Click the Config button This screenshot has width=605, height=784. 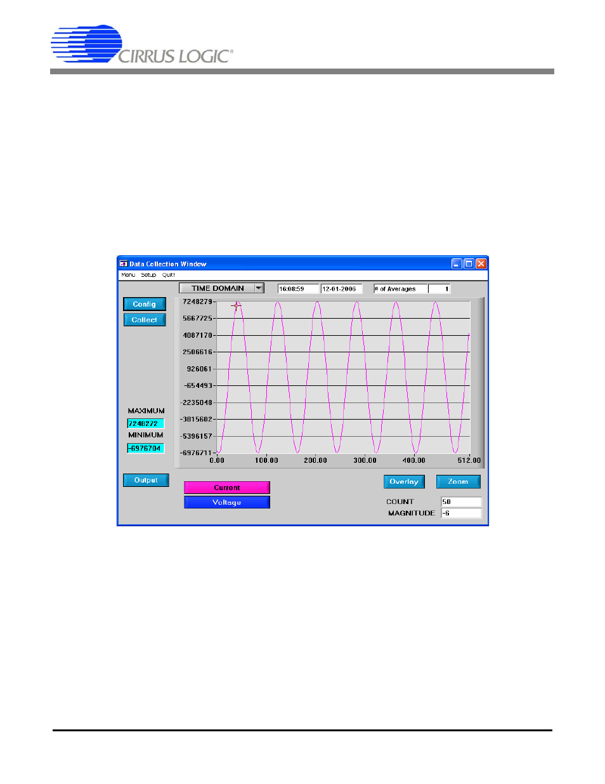(145, 304)
